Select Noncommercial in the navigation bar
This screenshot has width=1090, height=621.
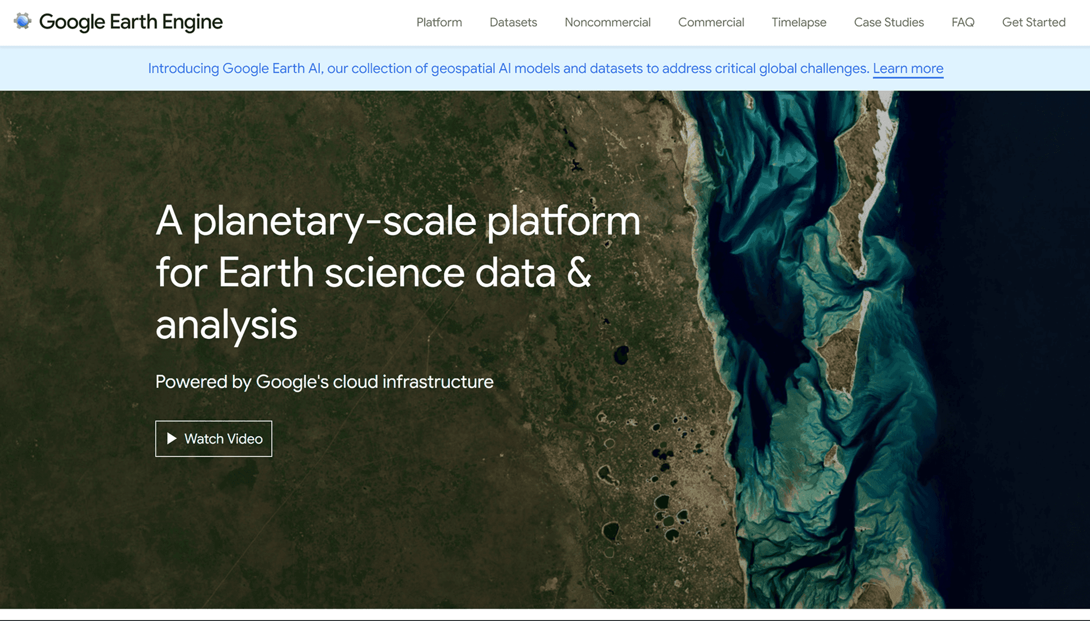click(607, 22)
